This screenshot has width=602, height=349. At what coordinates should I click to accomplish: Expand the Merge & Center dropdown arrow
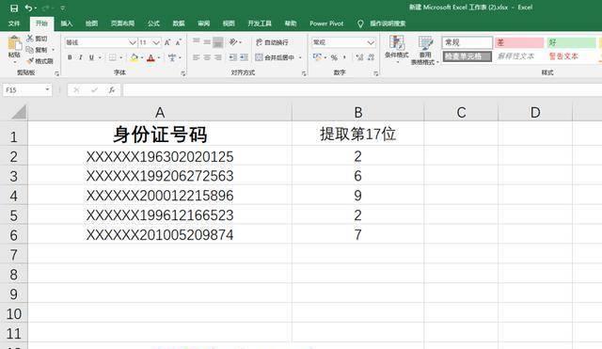pos(300,57)
